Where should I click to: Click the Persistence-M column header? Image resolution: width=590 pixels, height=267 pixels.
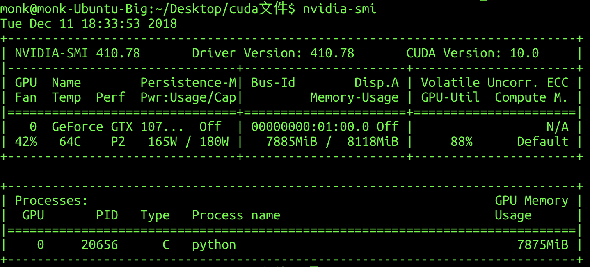[x=188, y=83]
